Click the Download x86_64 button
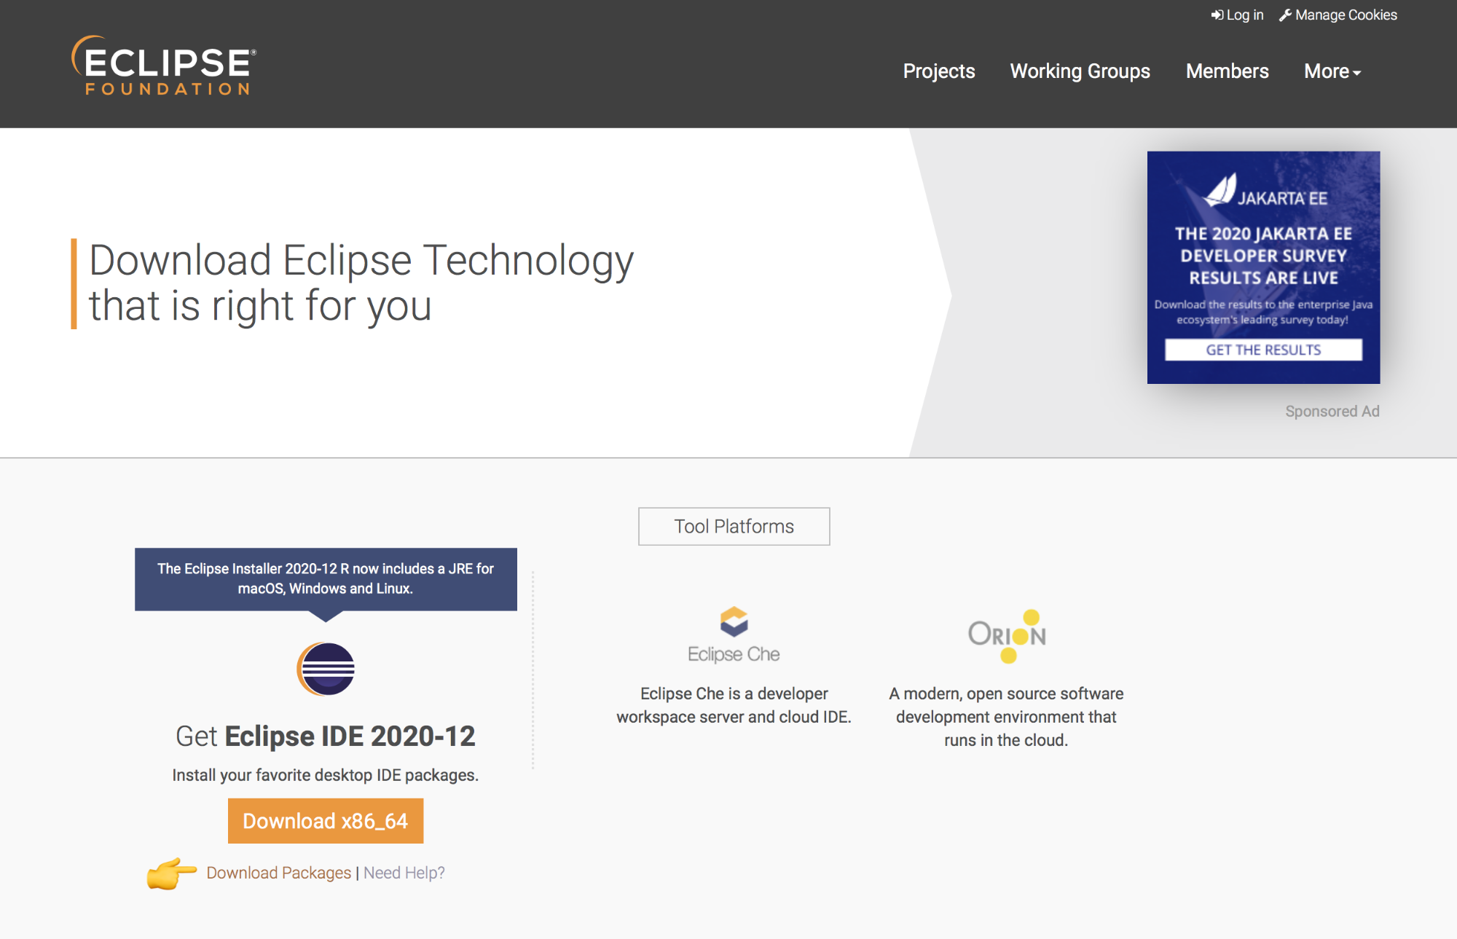 (x=326, y=821)
